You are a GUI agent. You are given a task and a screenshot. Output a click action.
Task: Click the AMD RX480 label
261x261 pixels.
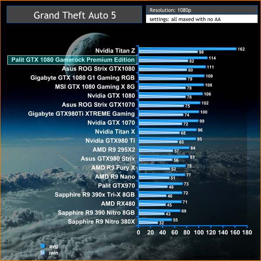click(x=118, y=204)
